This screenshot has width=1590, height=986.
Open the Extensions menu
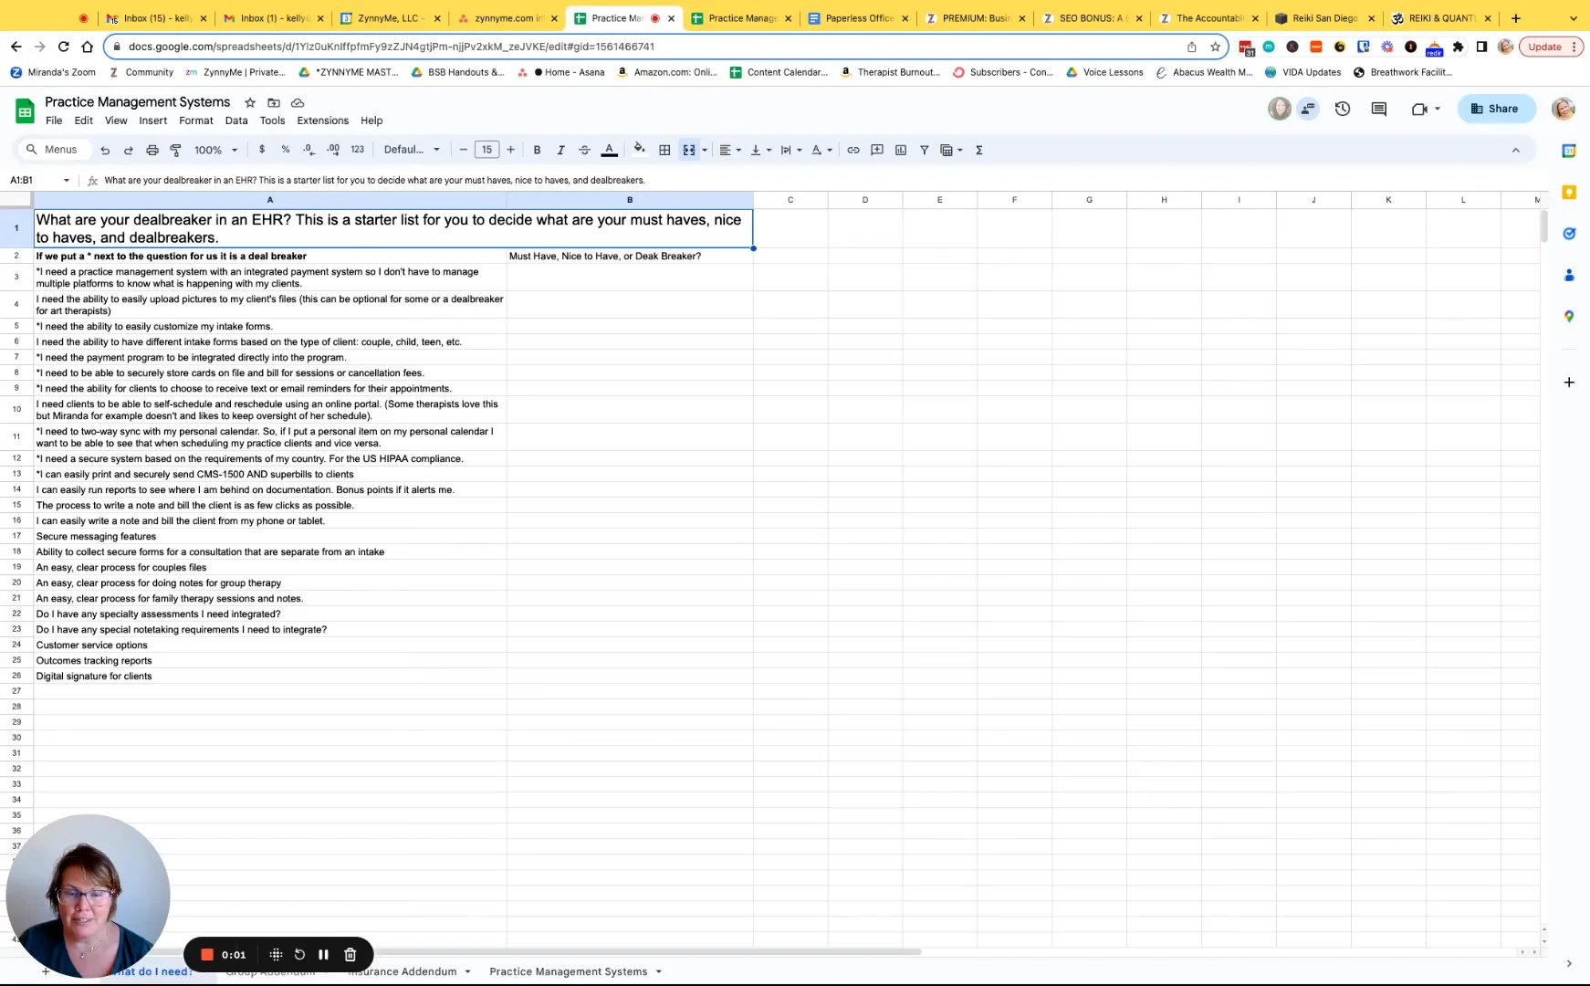click(x=322, y=121)
